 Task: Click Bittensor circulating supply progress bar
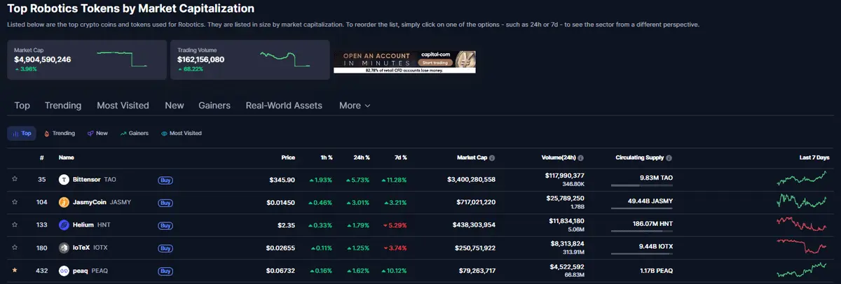pos(641,185)
